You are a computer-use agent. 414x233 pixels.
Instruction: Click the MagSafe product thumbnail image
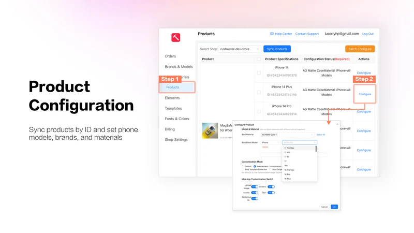coord(210,130)
